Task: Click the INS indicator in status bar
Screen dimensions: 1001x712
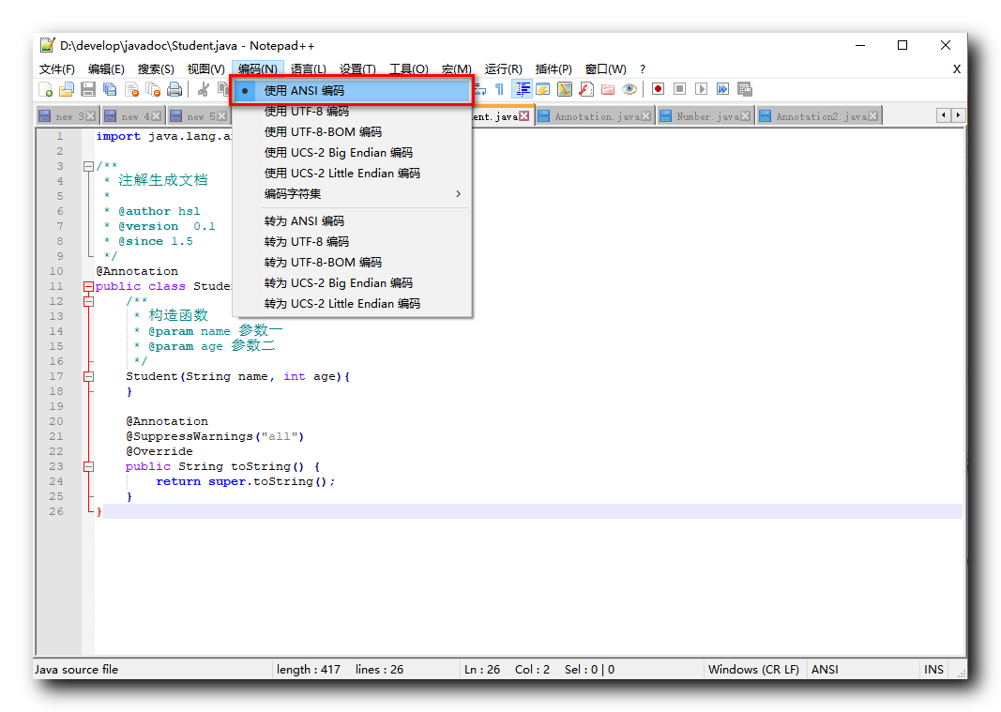Action: tap(933, 669)
